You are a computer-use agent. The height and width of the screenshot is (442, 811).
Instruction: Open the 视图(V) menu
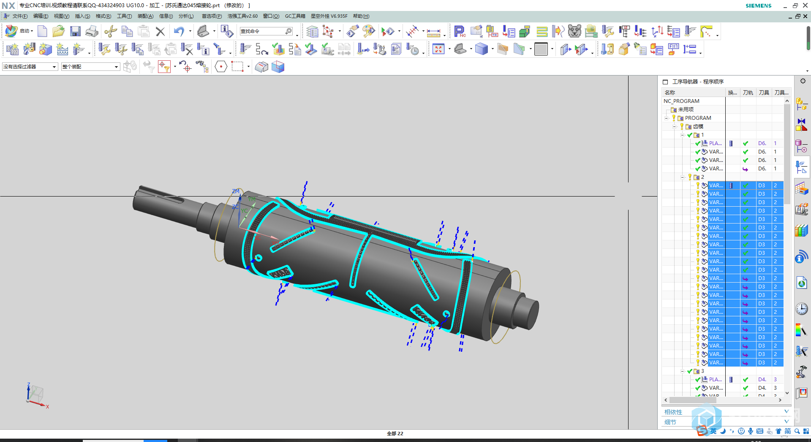click(61, 16)
